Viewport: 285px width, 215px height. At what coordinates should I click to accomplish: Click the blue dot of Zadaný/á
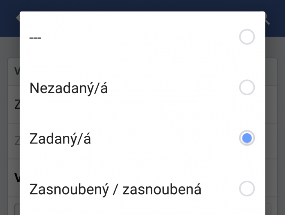[247, 138]
